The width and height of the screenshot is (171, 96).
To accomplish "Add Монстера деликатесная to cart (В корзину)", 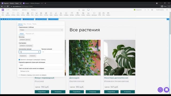I will [128, 92].
